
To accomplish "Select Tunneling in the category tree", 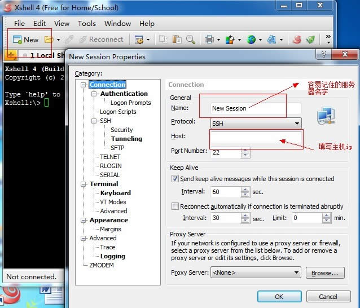I will pos(126,139).
